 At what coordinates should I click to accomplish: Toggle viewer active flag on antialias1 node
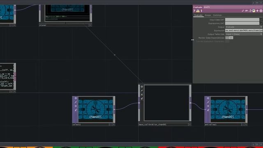coord(208,98)
